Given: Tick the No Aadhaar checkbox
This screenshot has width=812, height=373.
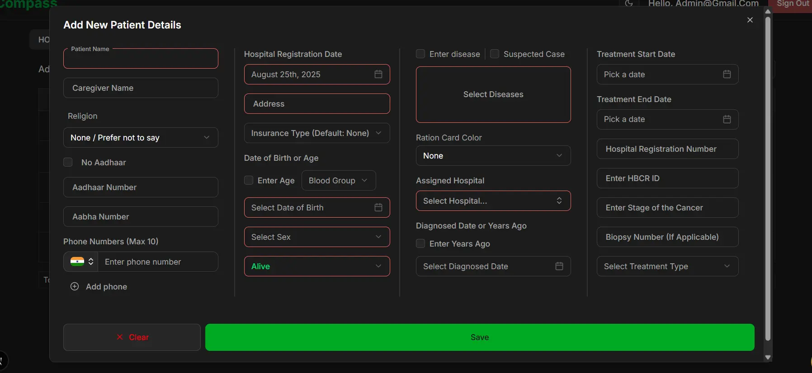Looking at the screenshot, I should tap(68, 162).
